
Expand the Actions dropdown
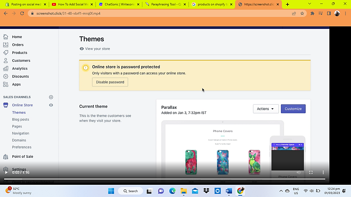click(266, 109)
